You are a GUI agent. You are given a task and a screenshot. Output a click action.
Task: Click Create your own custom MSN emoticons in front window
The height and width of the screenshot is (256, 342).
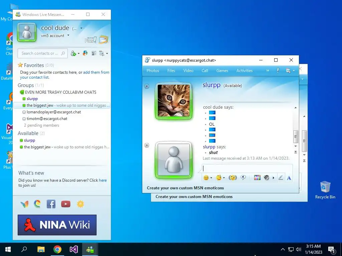(x=185, y=188)
